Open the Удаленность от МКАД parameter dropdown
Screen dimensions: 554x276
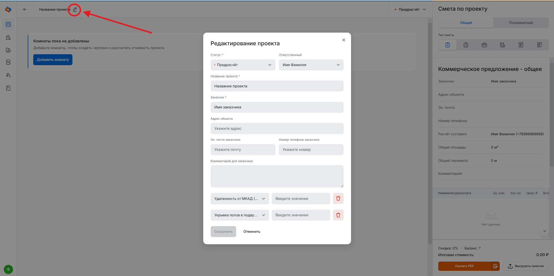point(240,199)
